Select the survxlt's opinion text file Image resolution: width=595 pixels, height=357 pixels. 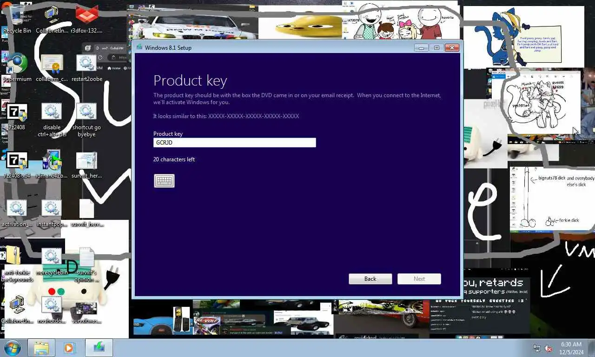[86, 264]
